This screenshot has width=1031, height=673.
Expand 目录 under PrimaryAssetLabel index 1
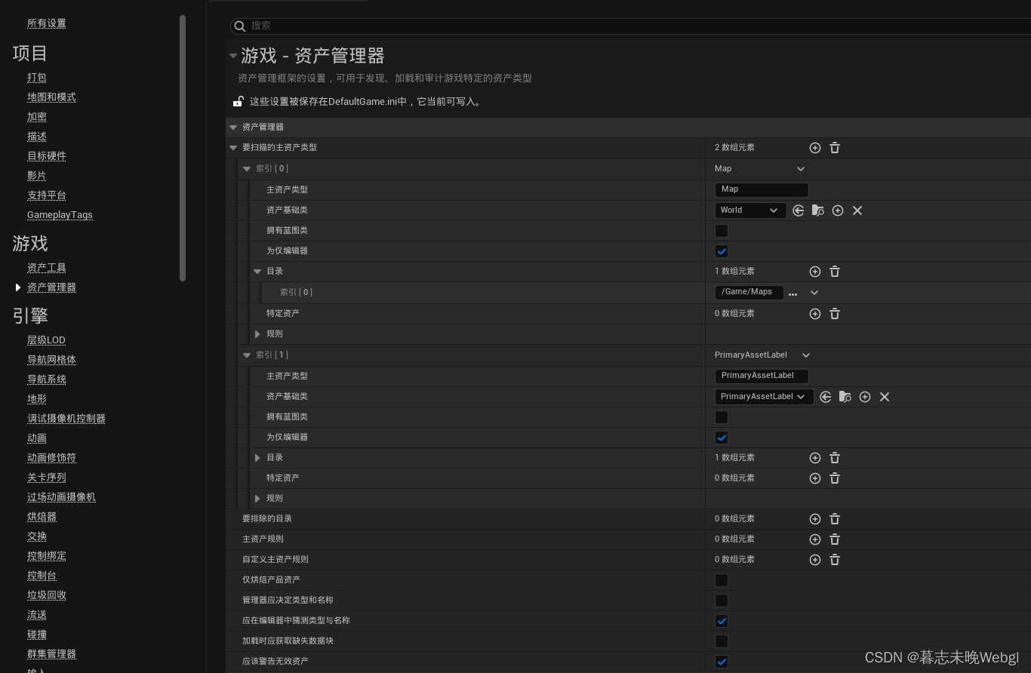coord(257,458)
